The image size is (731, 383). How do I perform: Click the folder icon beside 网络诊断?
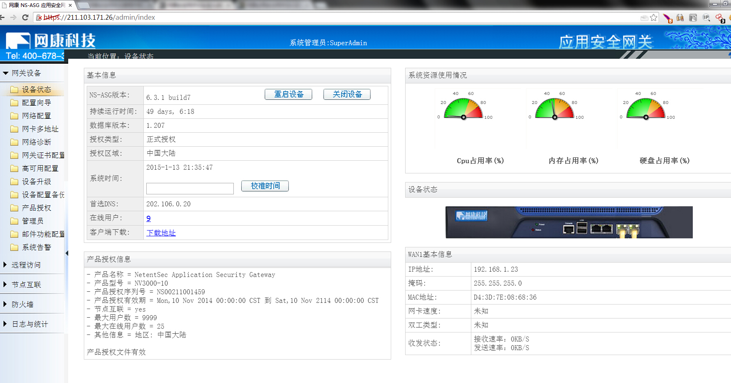coord(14,142)
